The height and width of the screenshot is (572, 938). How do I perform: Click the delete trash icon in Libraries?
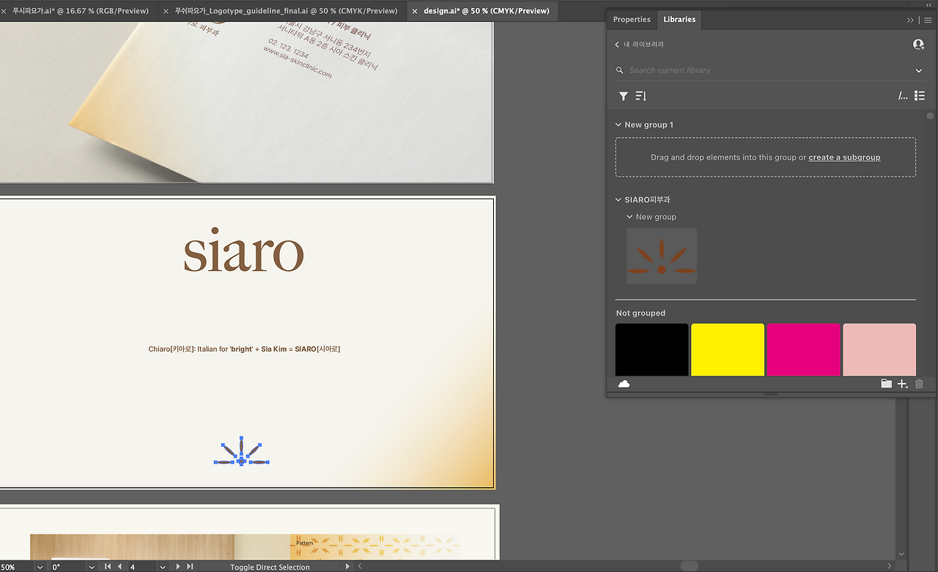(920, 384)
